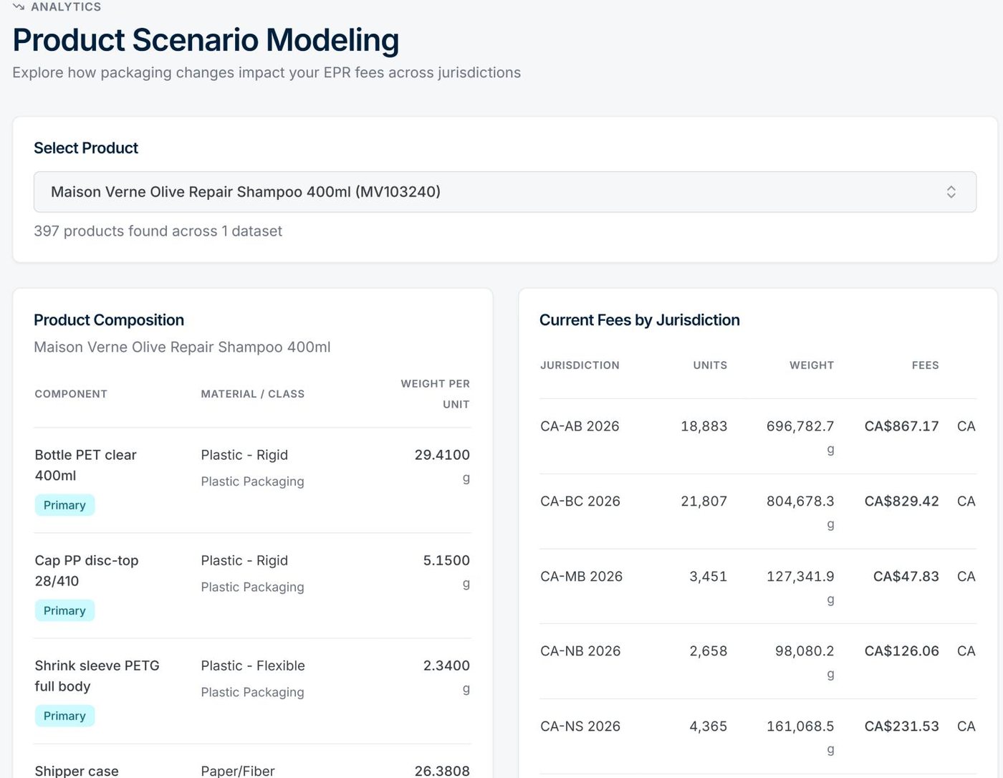This screenshot has width=1003, height=778.
Task: Click the CA$867.17 fee value
Action: click(x=901, y=426)
